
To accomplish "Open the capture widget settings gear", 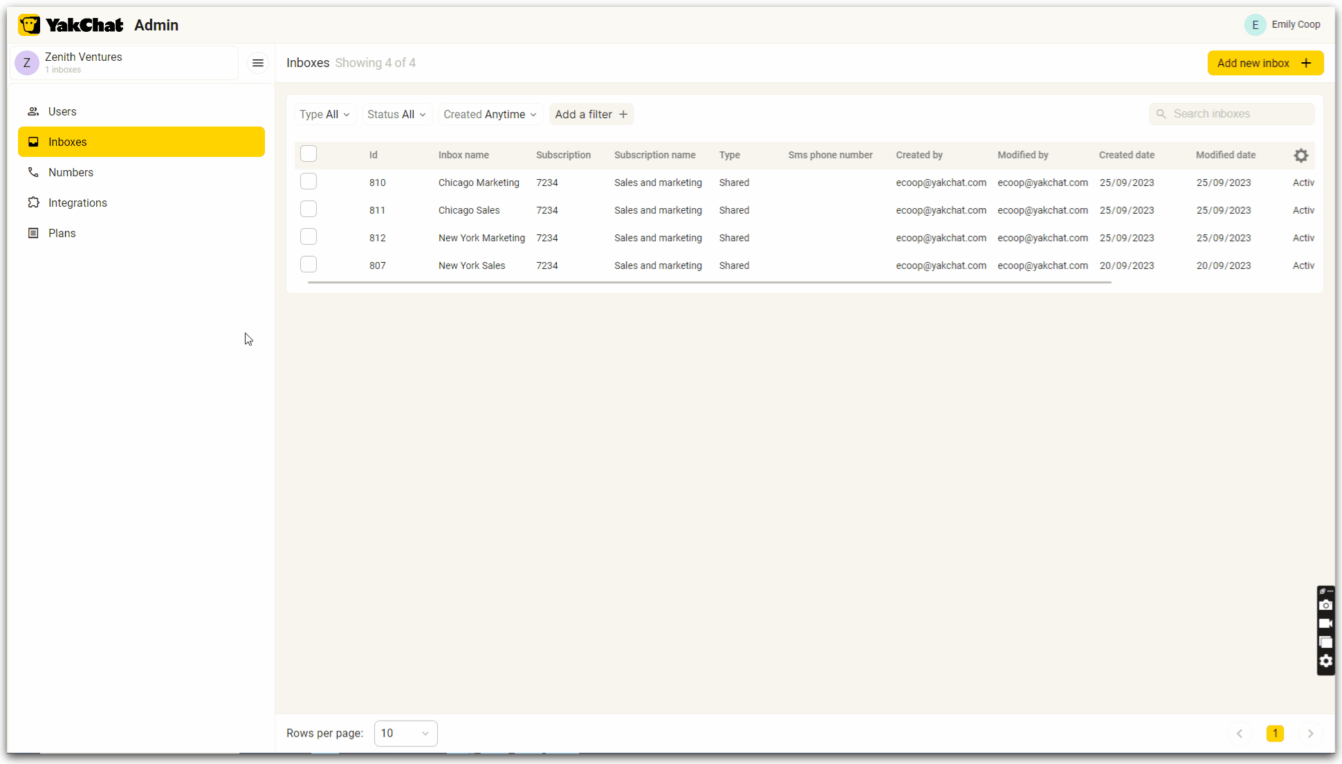I will pos(1325,661).
